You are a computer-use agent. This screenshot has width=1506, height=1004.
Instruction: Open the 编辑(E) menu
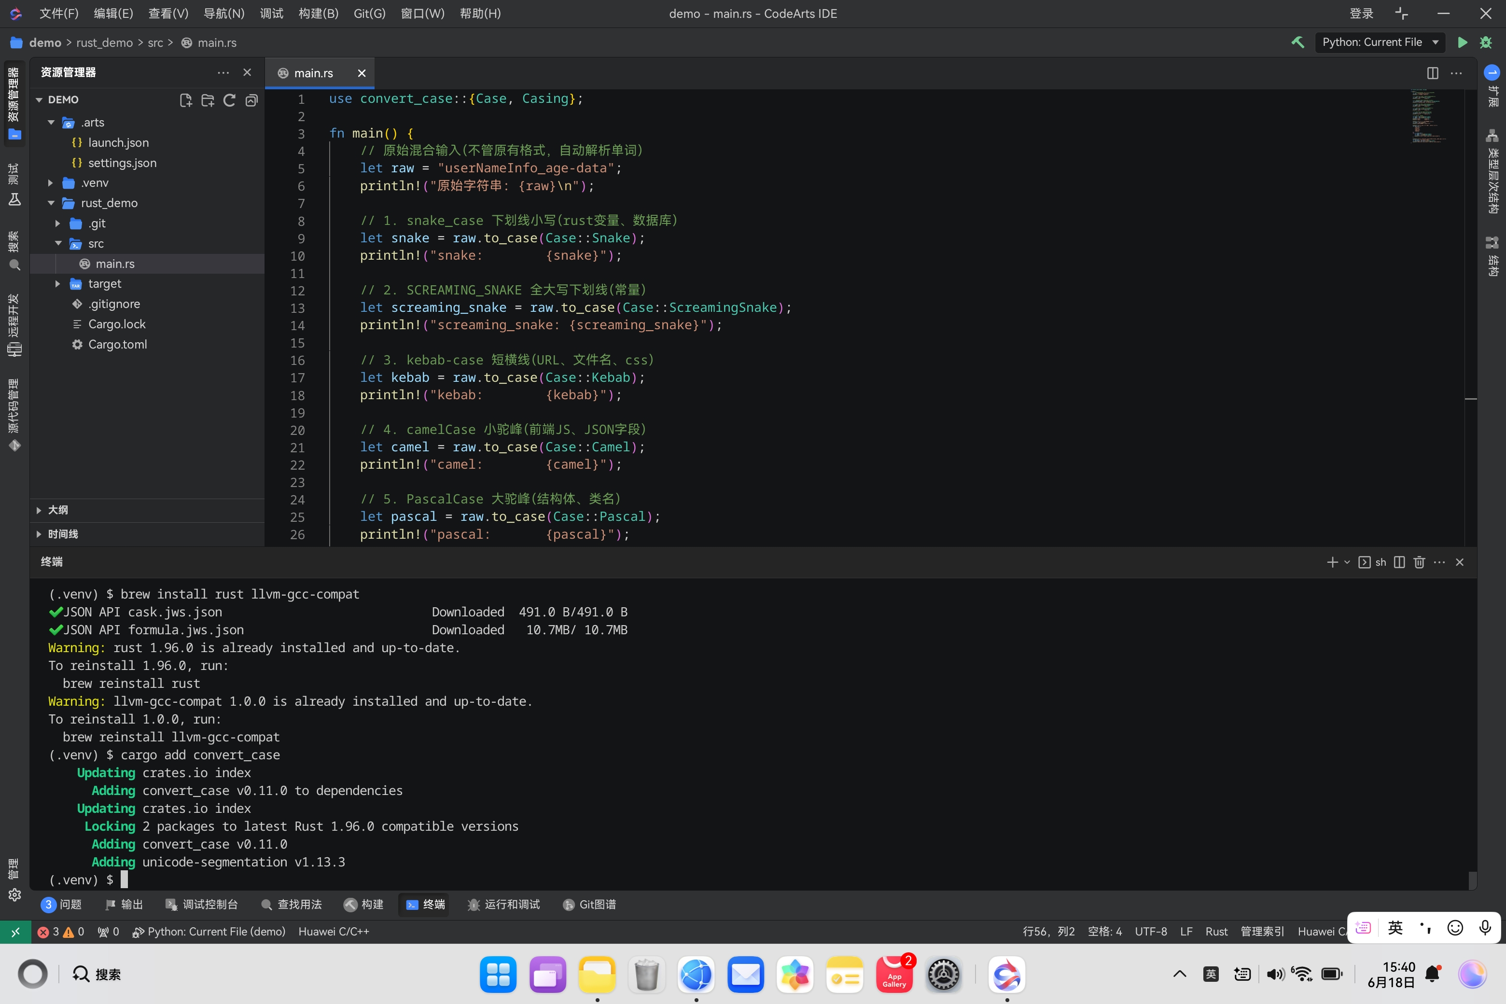113,14
